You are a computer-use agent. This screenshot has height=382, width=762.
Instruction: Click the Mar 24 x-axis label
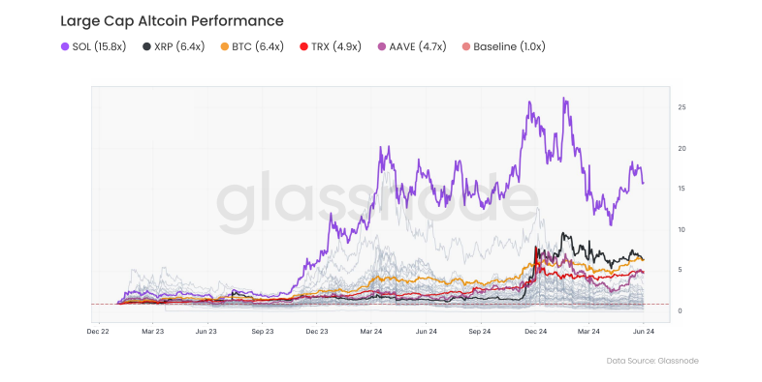coord(371,332)
